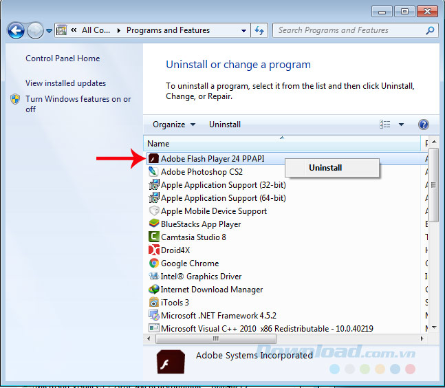The image size is (445, 388).
Task: Select Apple Mobile Device Support entry
Action: (214, 211)
